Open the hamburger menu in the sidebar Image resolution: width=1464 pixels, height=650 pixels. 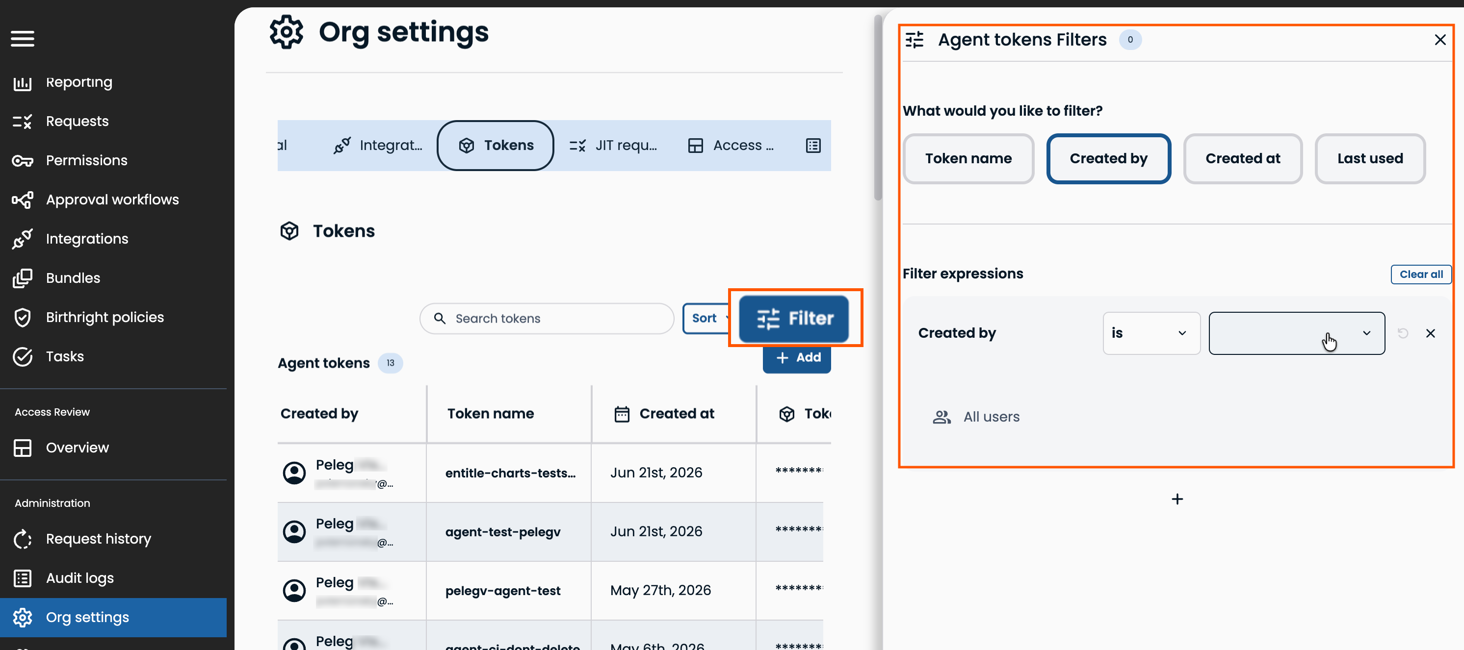[22, 39]
